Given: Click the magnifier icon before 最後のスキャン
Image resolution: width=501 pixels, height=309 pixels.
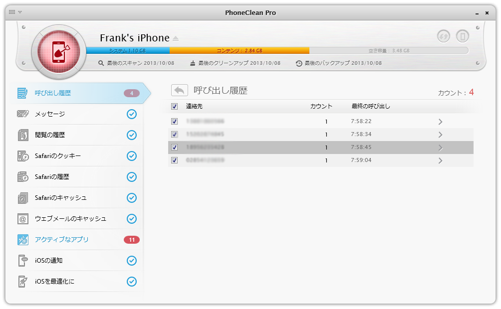Looking at the screenshot, I should coord(101,63).
